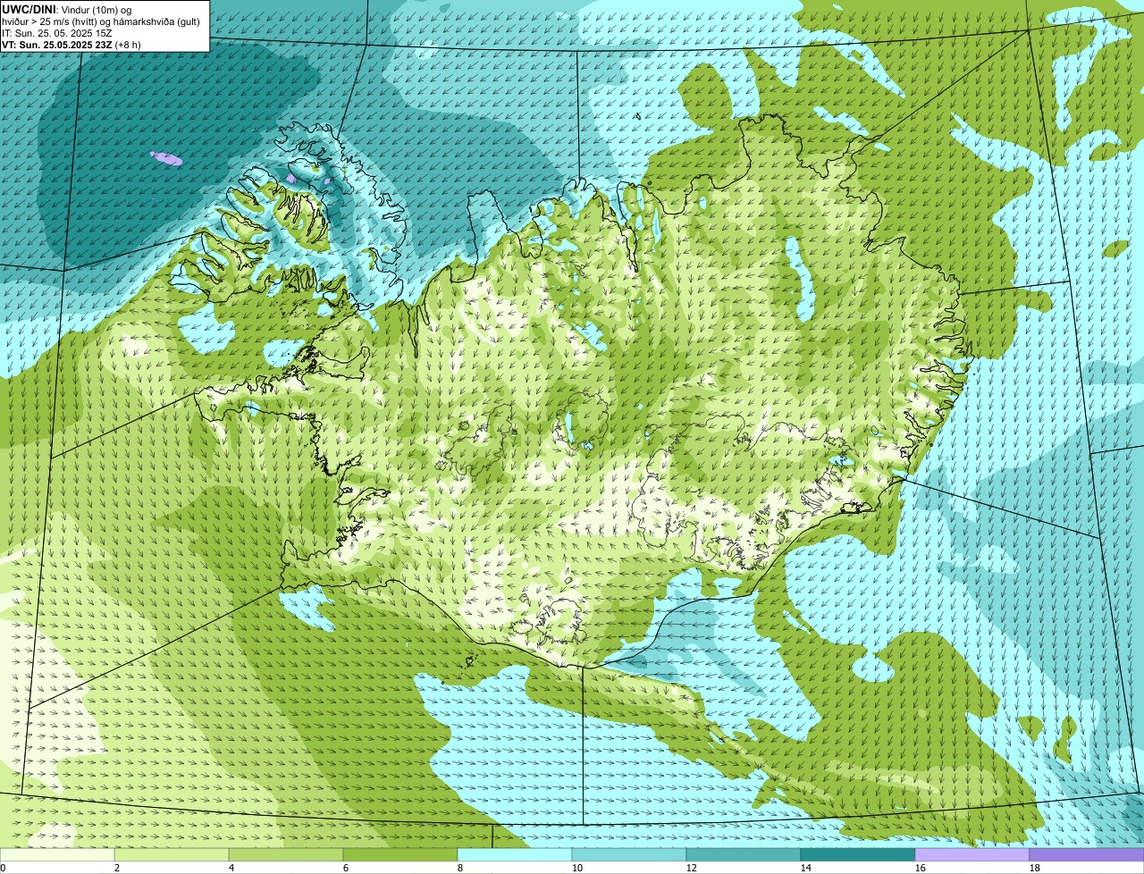
Task: Click the legend scale label '12'
Action: click(691, 868)
